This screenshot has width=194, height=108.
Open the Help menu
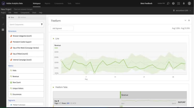[41, 13]
